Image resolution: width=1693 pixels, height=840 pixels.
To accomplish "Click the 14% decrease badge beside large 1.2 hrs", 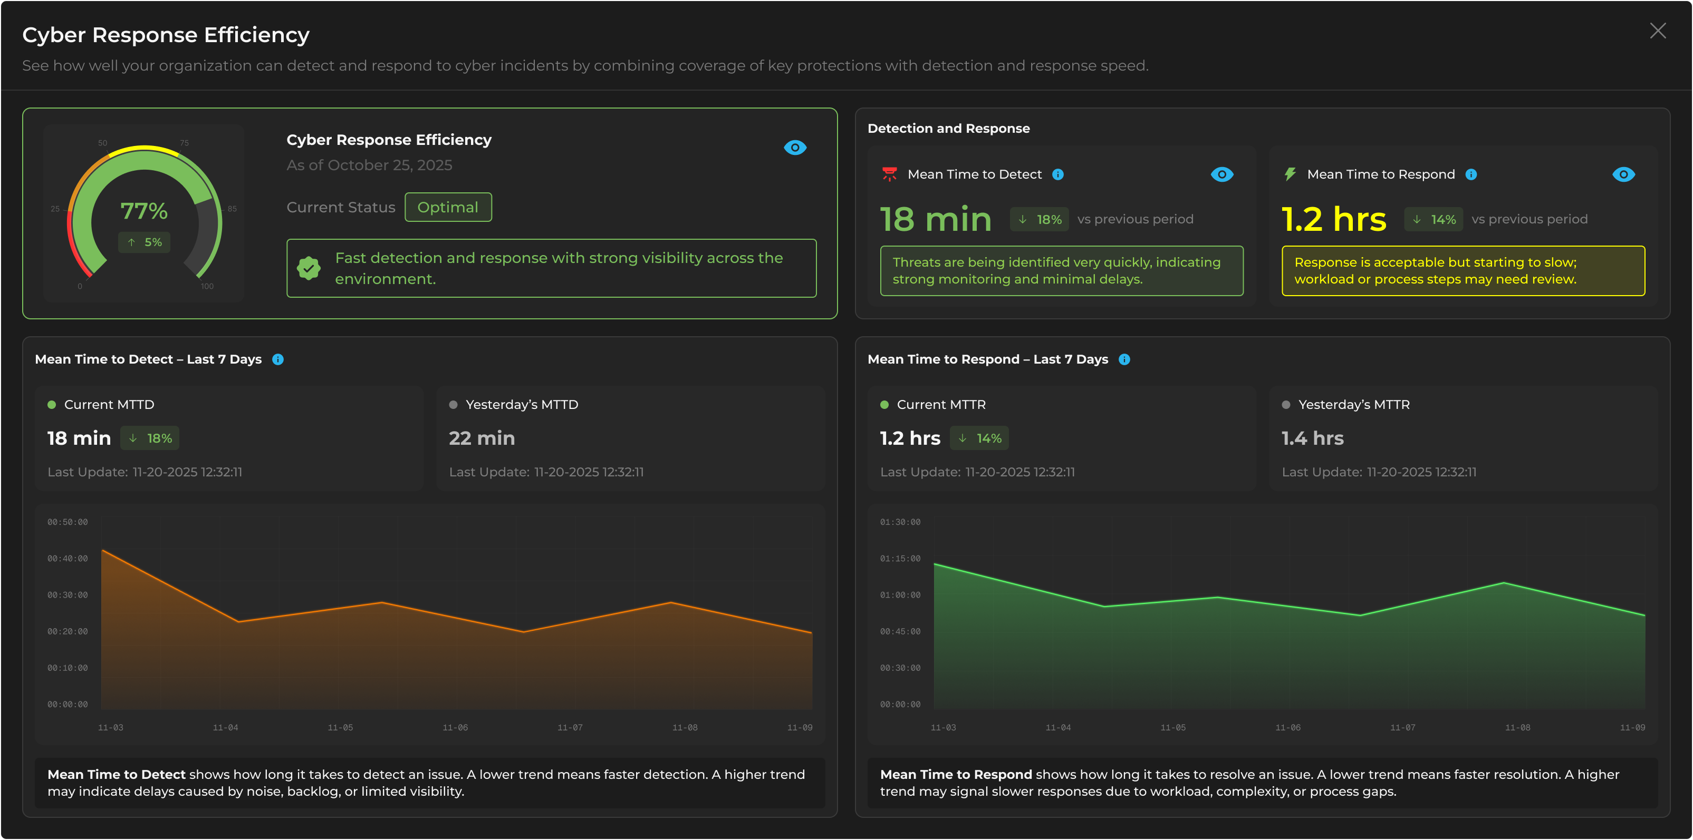I will [x=1434, y=219].
